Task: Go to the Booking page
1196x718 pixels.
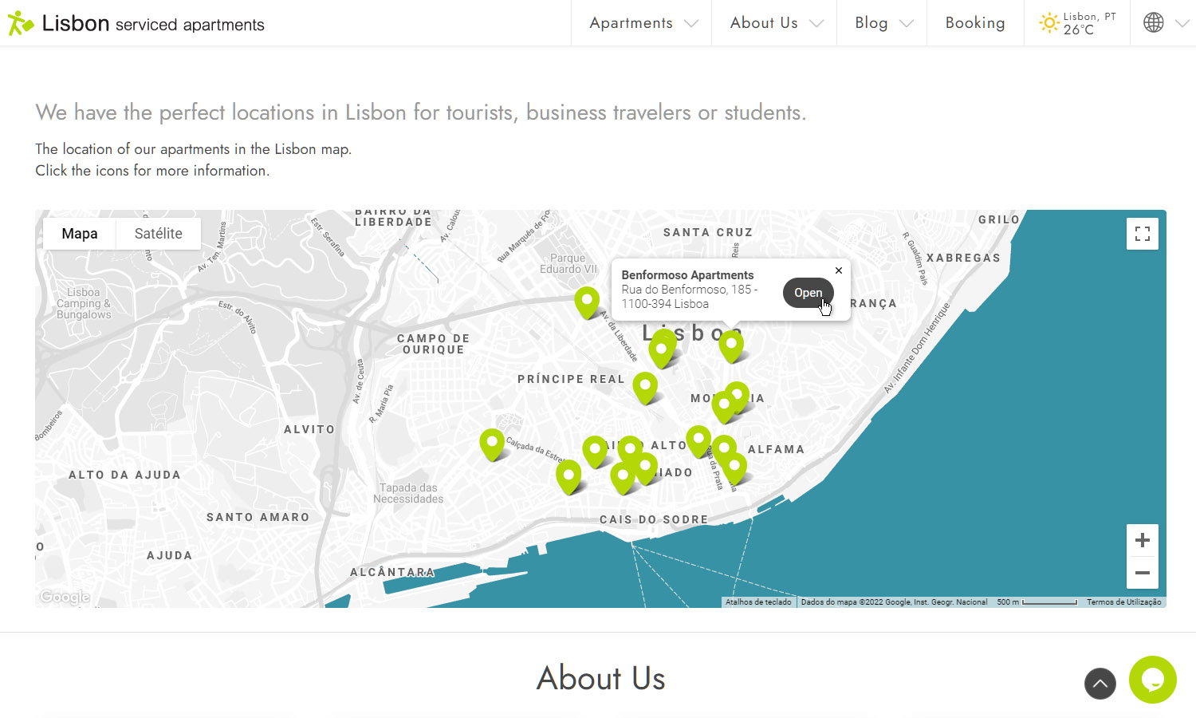Action: [974, 23]
